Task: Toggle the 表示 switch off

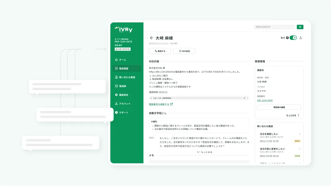Action: pyautogui.click(x=293, y=38)
